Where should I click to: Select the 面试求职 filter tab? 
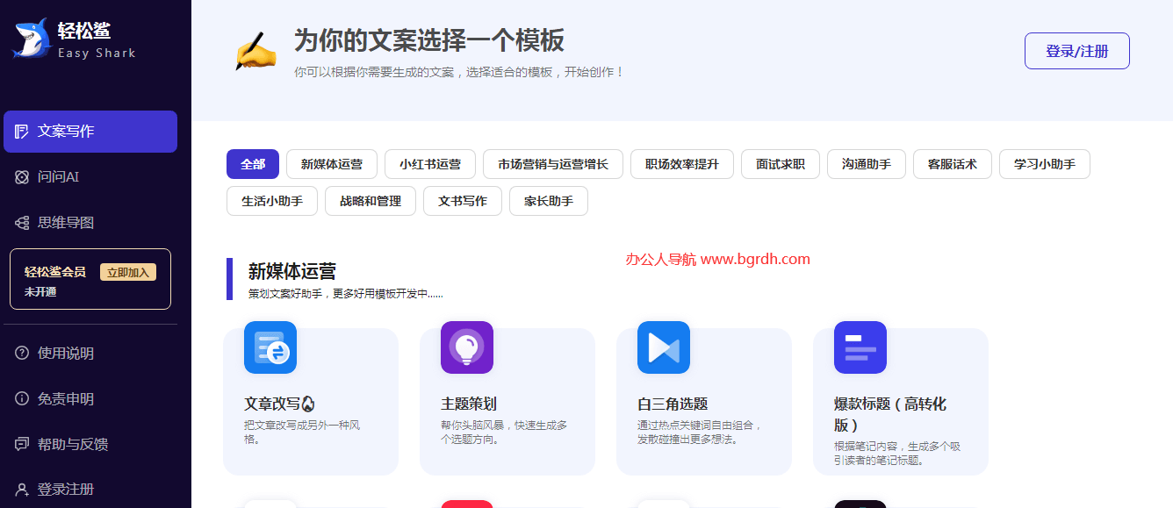click(780, 164)
